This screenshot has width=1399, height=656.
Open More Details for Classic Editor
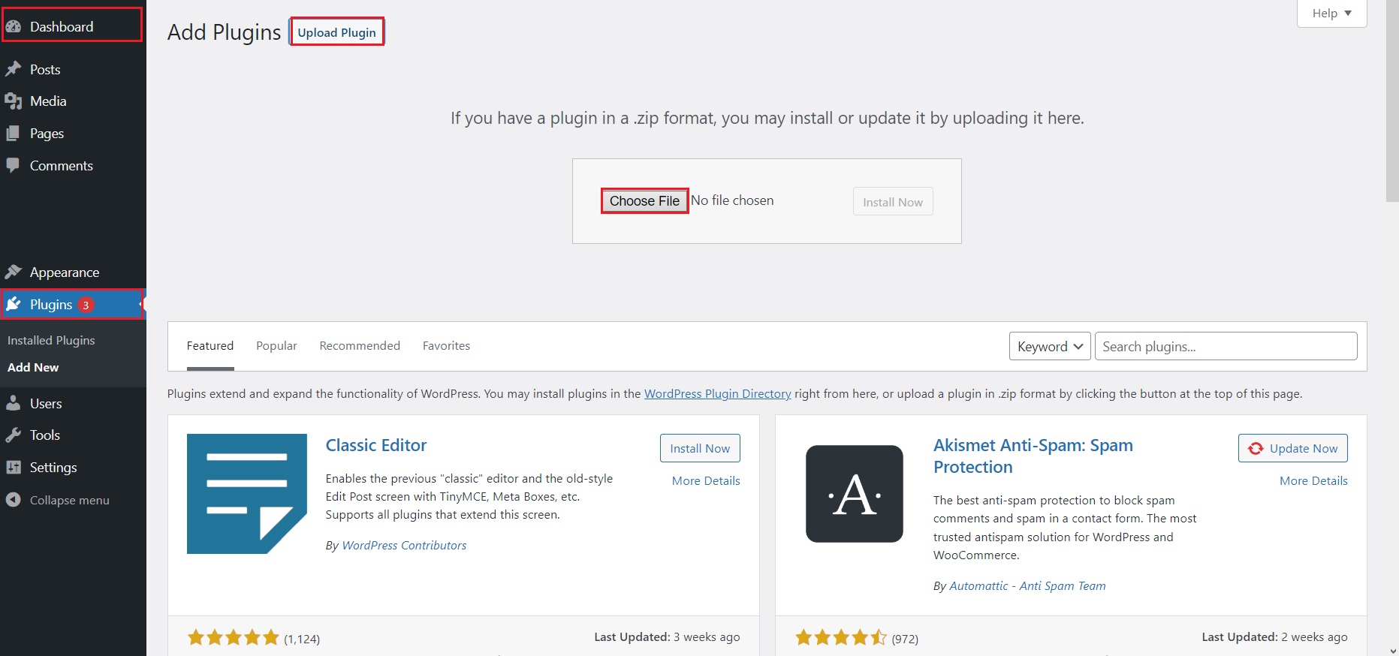pos(706,481)
